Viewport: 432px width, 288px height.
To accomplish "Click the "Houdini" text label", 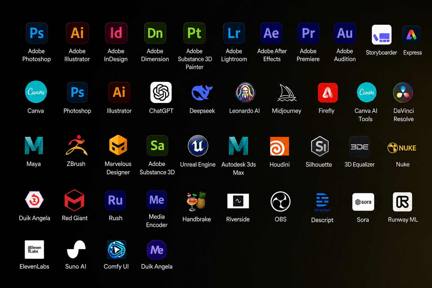I will [280, 165].
